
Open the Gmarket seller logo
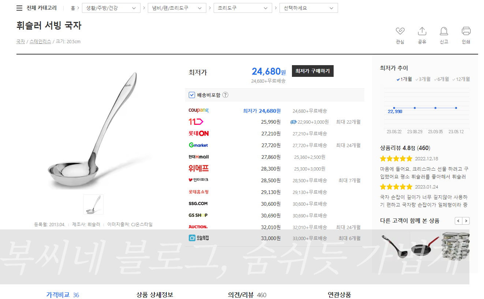pos(198,145)
